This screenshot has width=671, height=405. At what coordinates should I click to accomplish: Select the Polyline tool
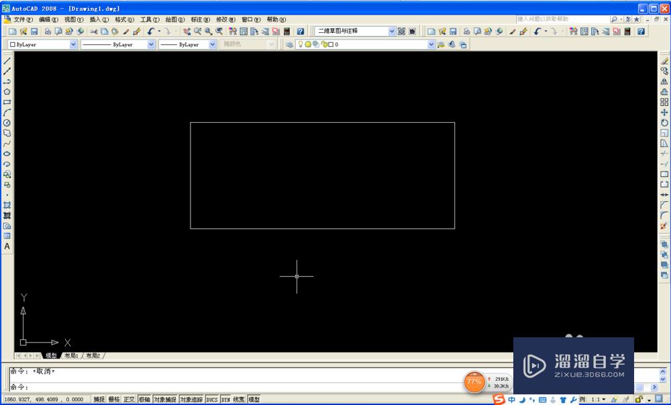click(x=7, y=82)
